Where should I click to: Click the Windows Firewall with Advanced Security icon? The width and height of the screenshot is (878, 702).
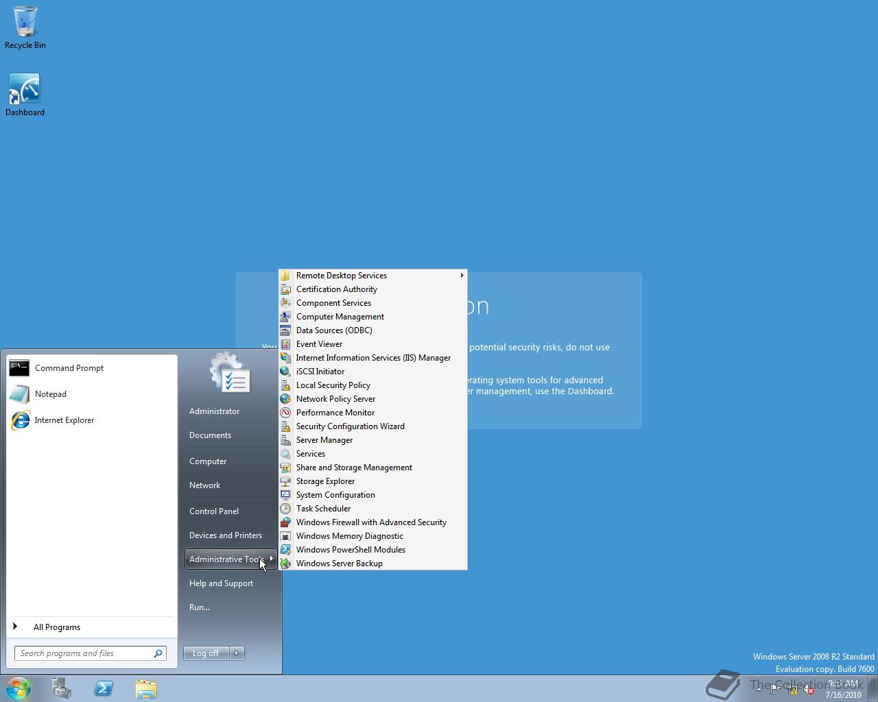click(x=285, y=522)
